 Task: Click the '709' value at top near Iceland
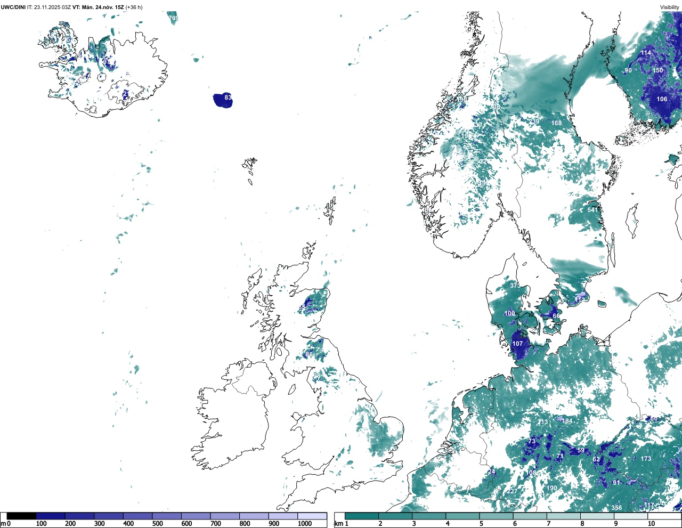173,18
